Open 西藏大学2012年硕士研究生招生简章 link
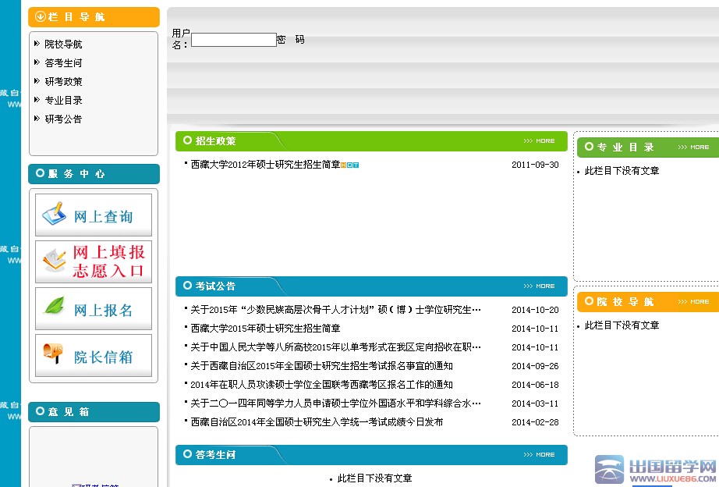This screenshot has height=487, width=719. (265, 165)
